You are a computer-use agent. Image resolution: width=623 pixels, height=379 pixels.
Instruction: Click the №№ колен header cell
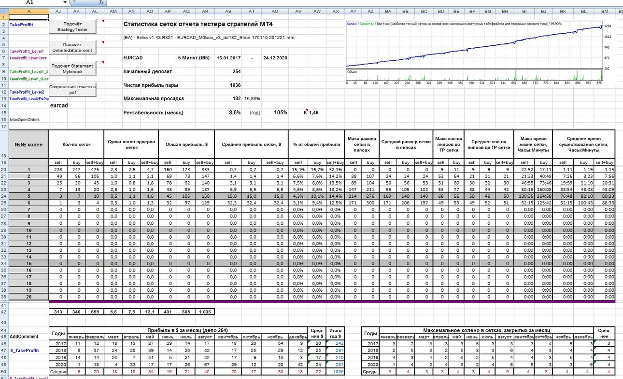coord(29,144)
